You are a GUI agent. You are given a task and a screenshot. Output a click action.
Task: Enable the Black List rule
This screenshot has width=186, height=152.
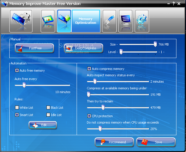[48, 108]
